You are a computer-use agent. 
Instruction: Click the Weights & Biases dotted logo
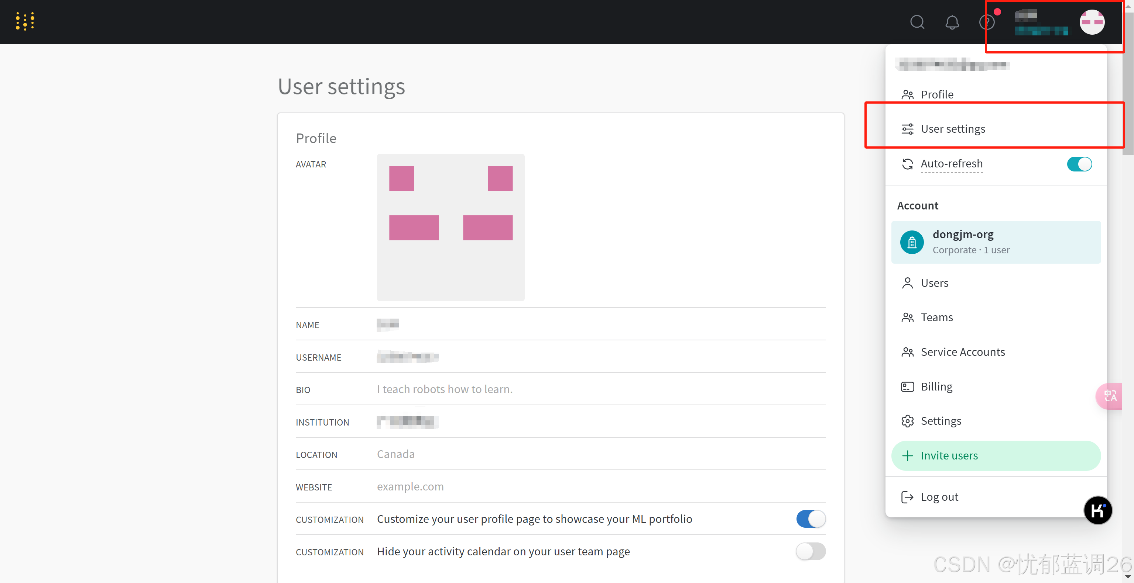(25, 21)
